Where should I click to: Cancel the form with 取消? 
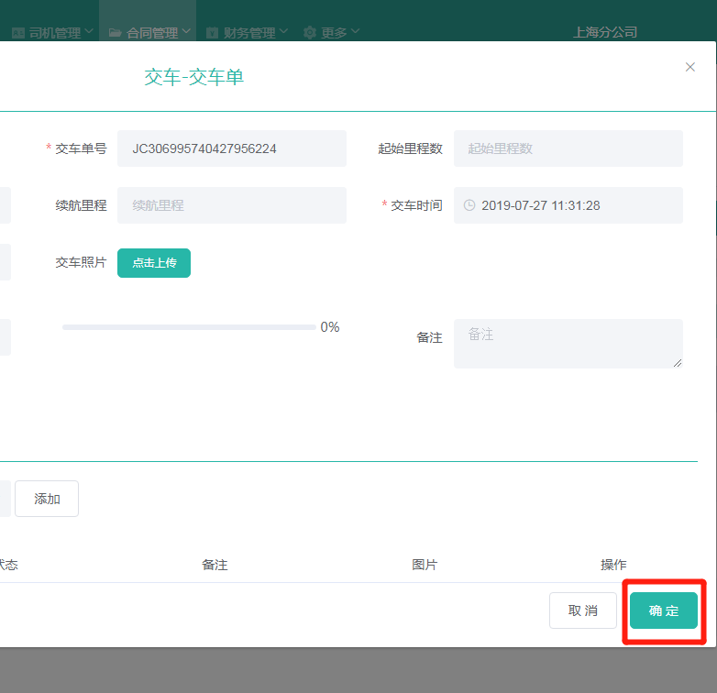coord(582,610)
